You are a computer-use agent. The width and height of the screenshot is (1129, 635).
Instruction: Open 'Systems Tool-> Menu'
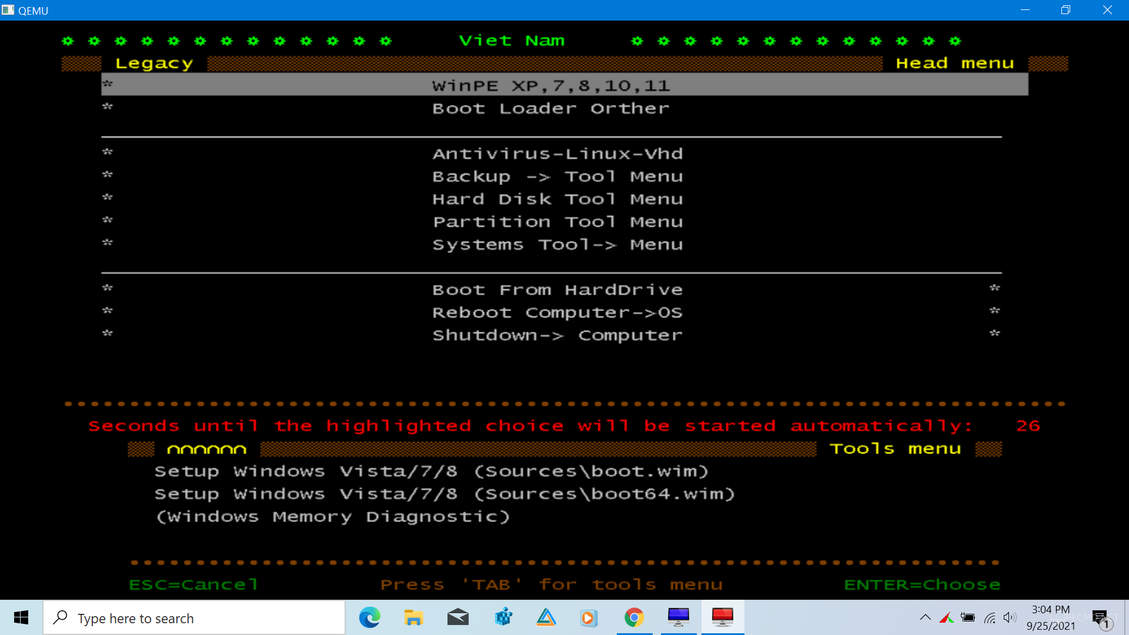pyautogui.click(x=558, y=245)
